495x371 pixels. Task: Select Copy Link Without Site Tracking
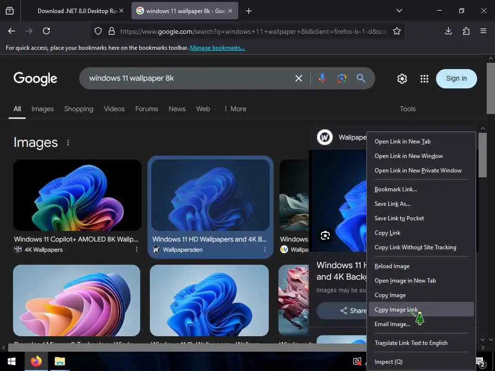pyautogui.click(x=421, y=247)
